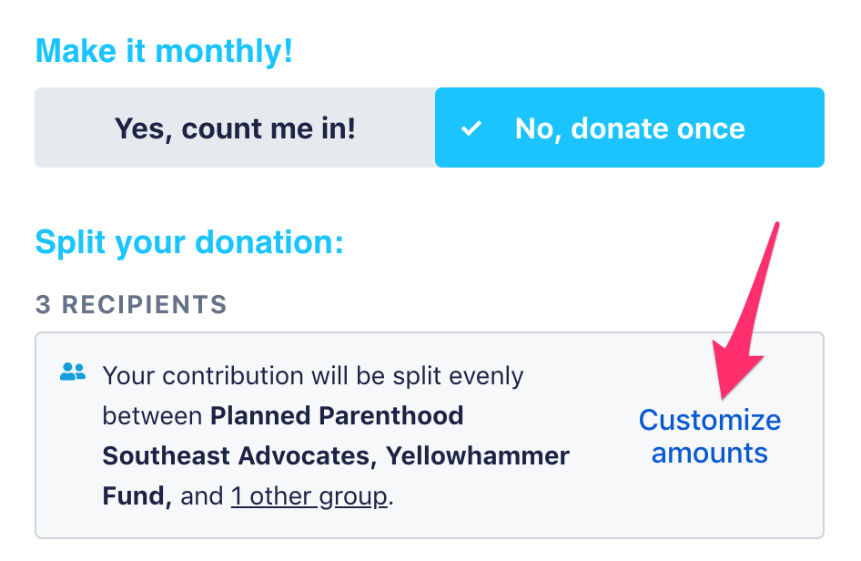Viewport: 861px width, 561px height.
Task: Click the word 'group' in underlined link
Action: tap(354, 497)
